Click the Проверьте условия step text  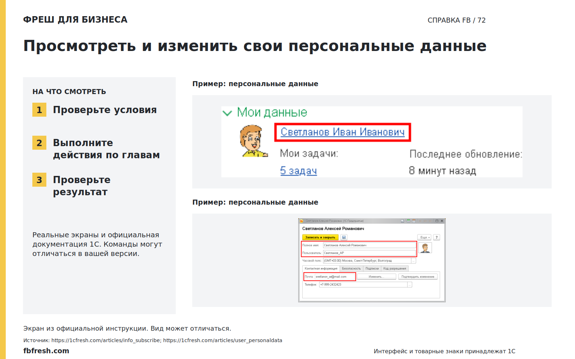[x=105, y=110]
